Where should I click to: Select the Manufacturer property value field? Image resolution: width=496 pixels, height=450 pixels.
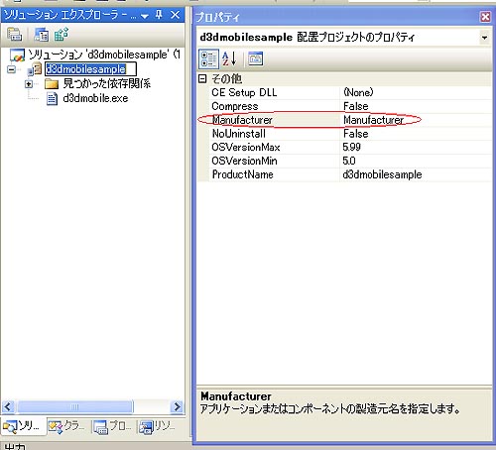point(416,120)
